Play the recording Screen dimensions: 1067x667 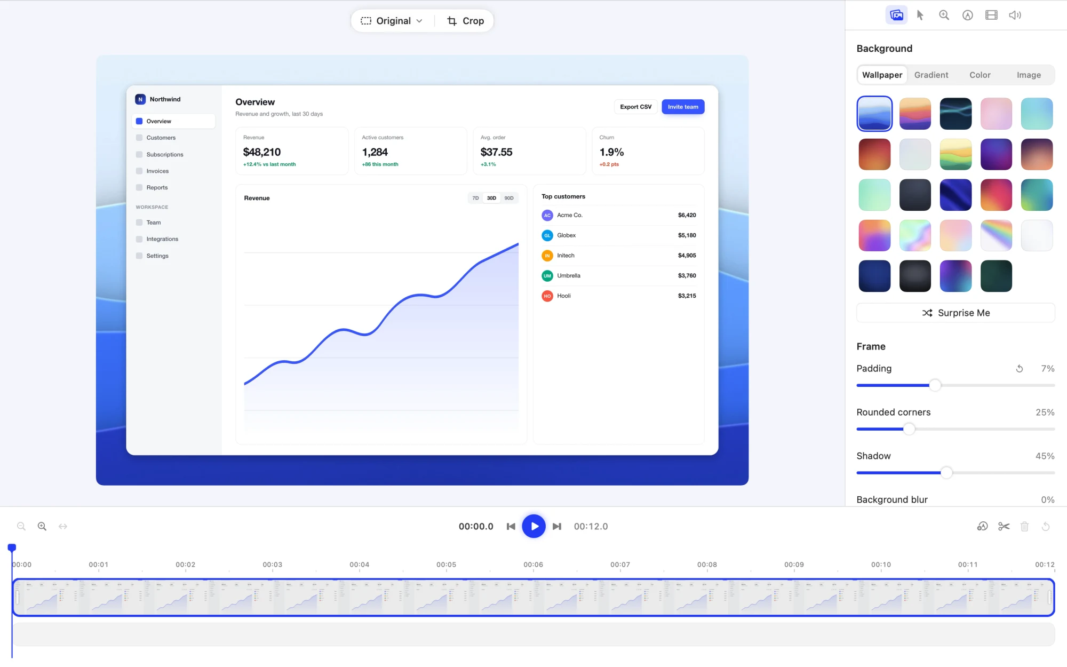click(x=533, y=526)
